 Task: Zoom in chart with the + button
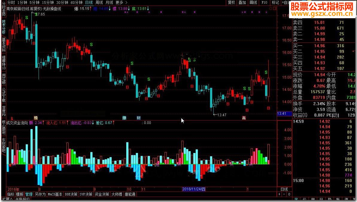279,194
